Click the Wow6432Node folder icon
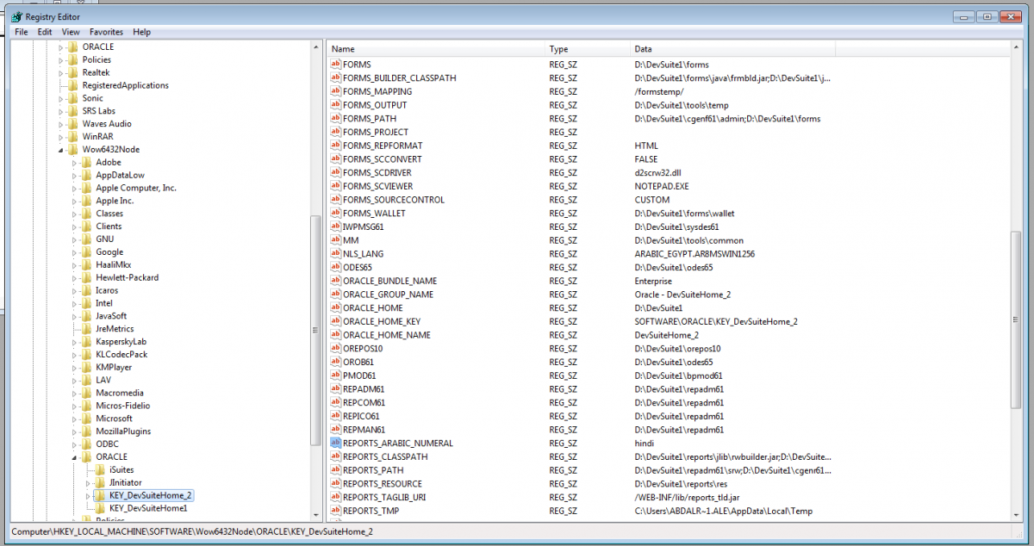 pyautogui.click(x=73, y=150)
